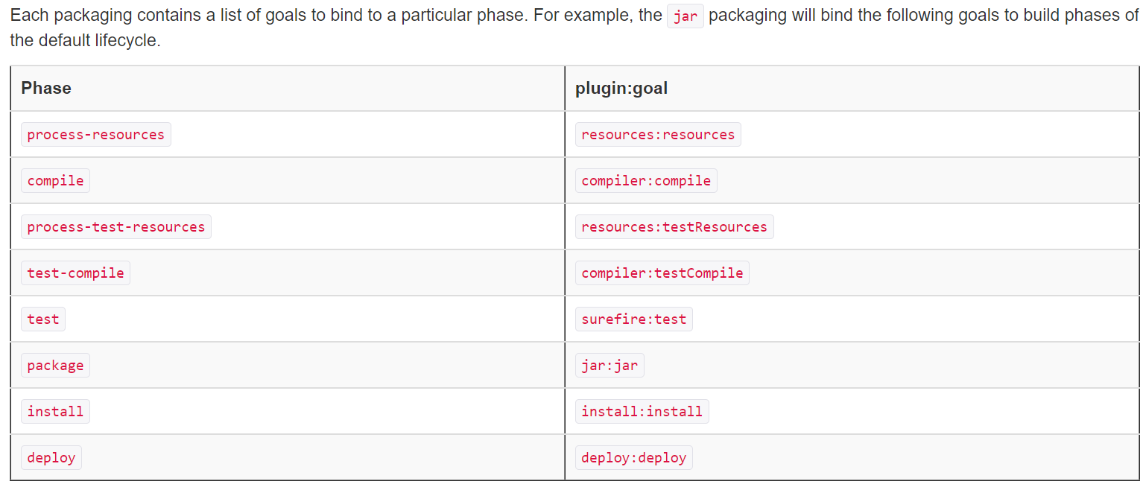This screenshot has width=1143, height=487.
Task: Select the compiler:testCompile goal
Action: pos(662,273)
